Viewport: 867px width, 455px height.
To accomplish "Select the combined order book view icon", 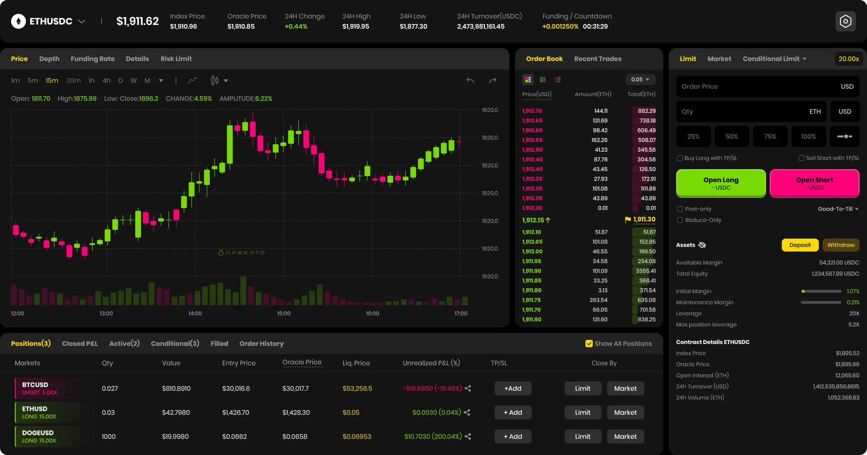I will coord(528,79).
